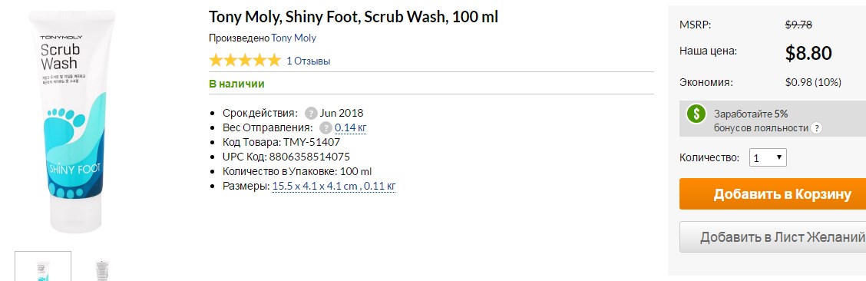Viewport: 866px width, 281px height.
Task: Click the five-star rating
Action: [x=245, y=61]
